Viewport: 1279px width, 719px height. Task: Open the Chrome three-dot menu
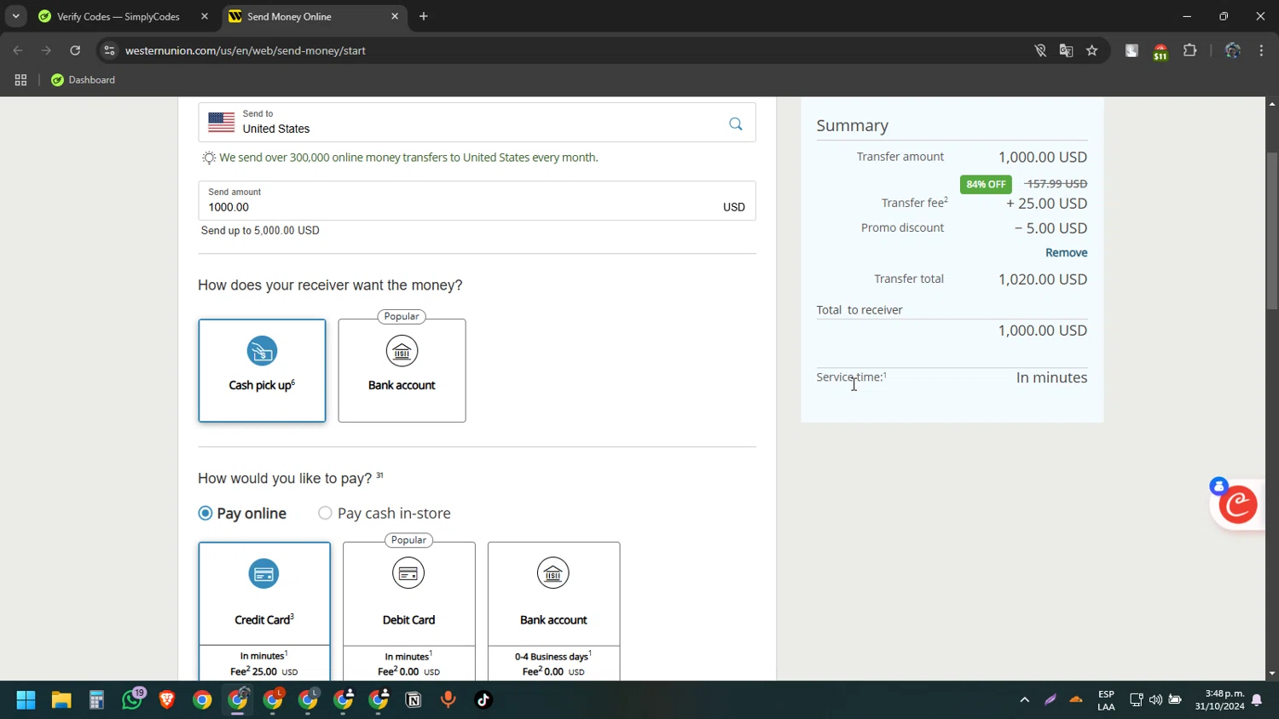[x=1261, y=50]
